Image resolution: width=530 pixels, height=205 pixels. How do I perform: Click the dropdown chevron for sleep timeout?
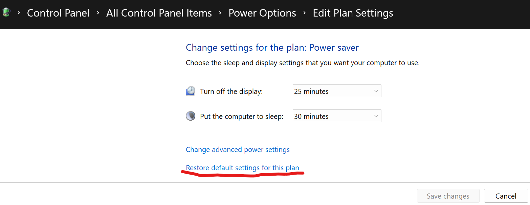click(376, 116)
